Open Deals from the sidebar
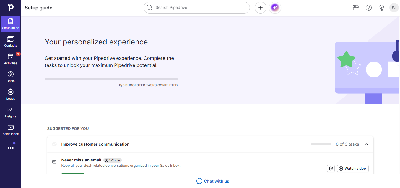This screenshot has height=188, width=400. [11, 77]
